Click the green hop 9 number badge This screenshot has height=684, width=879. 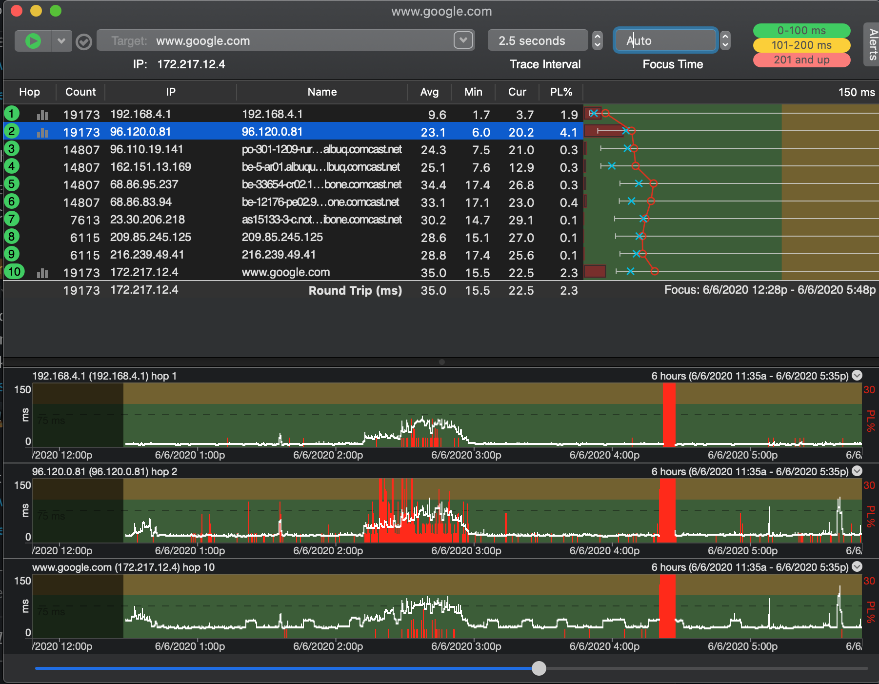(12, 254)
